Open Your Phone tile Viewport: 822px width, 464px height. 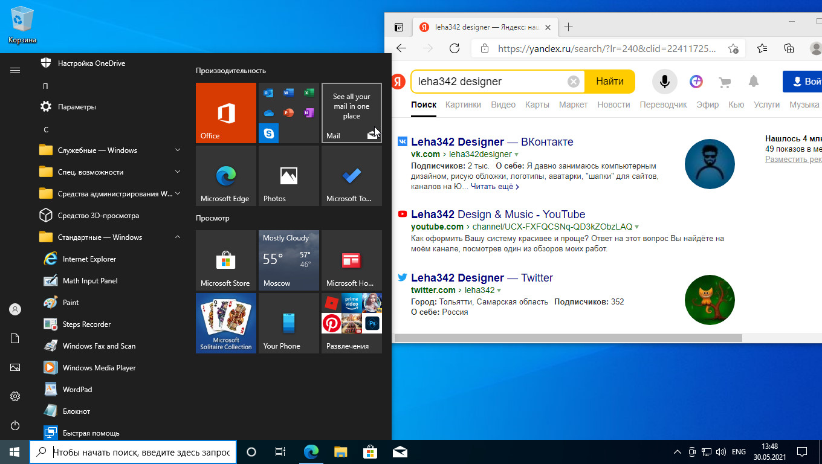[289, 323]
